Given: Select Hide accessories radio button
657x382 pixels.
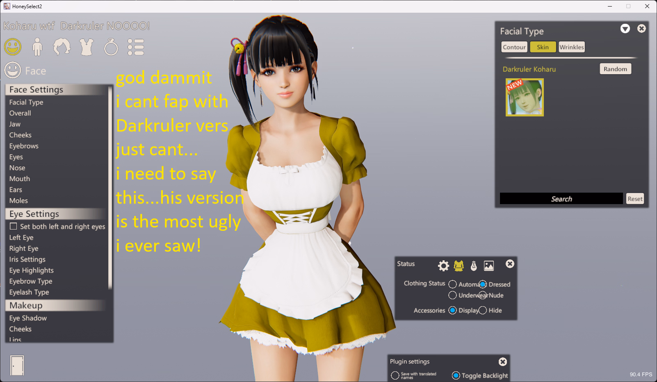Looking at the screenshot, I should [483, 310].
